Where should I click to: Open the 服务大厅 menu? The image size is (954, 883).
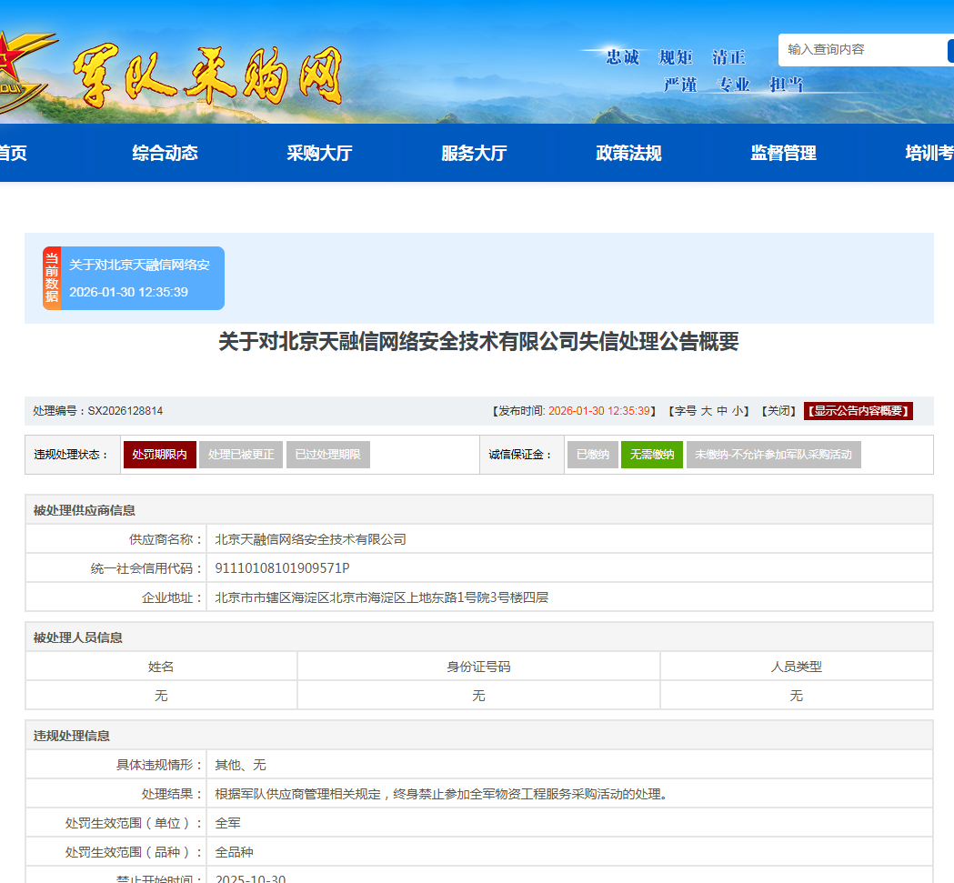tap(472, 154)
